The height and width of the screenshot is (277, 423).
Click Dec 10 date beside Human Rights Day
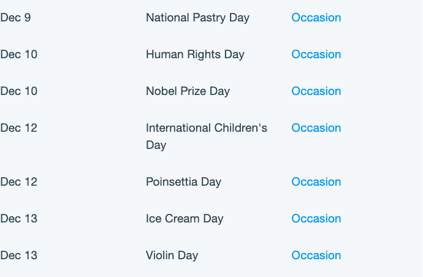coord(18,55)
